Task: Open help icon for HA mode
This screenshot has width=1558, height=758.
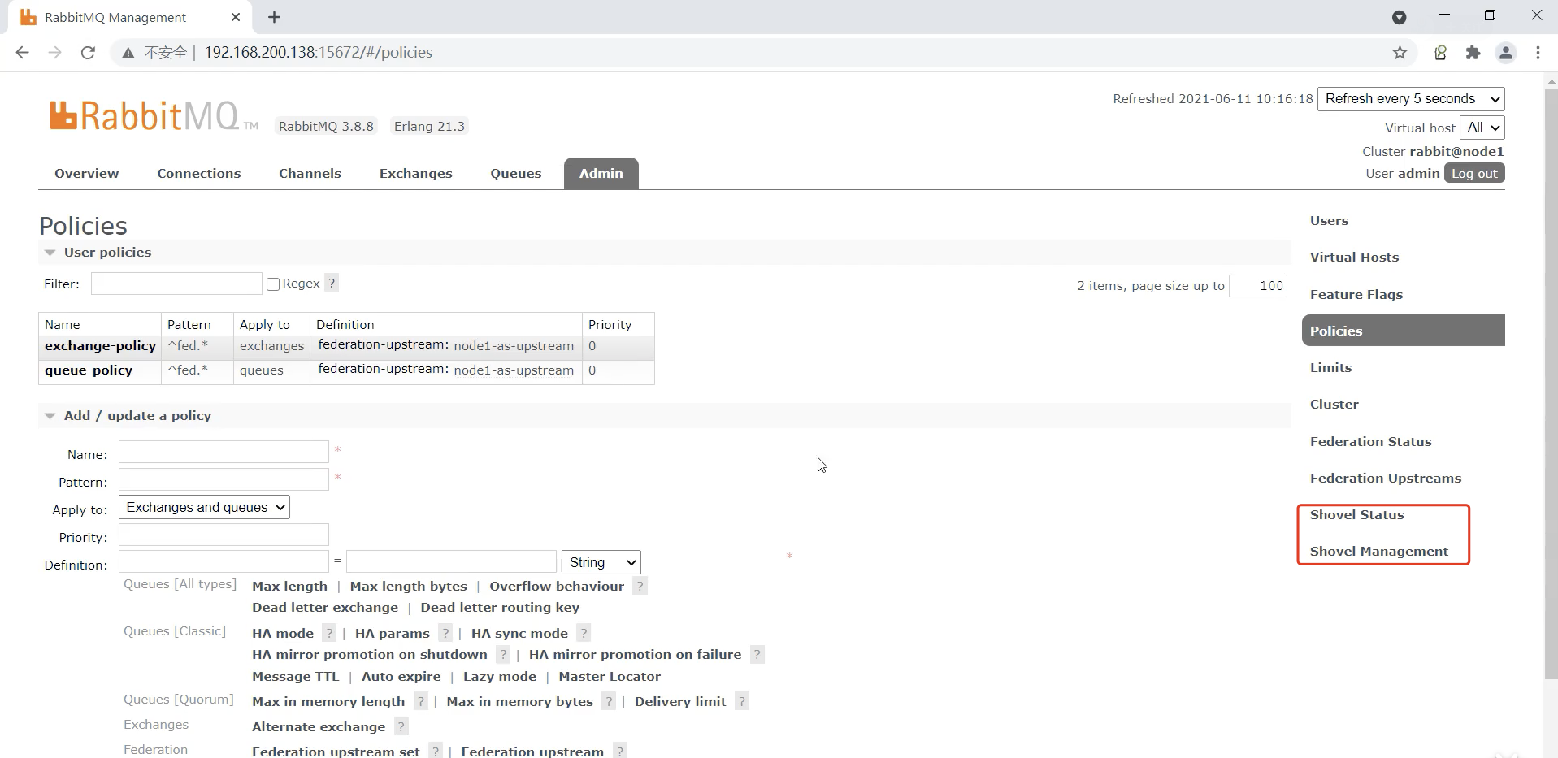Action: 329,634
